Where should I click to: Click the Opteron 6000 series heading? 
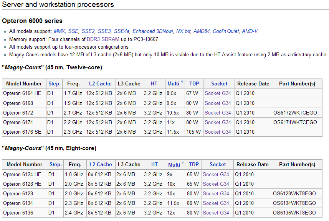tap(32, 21)
